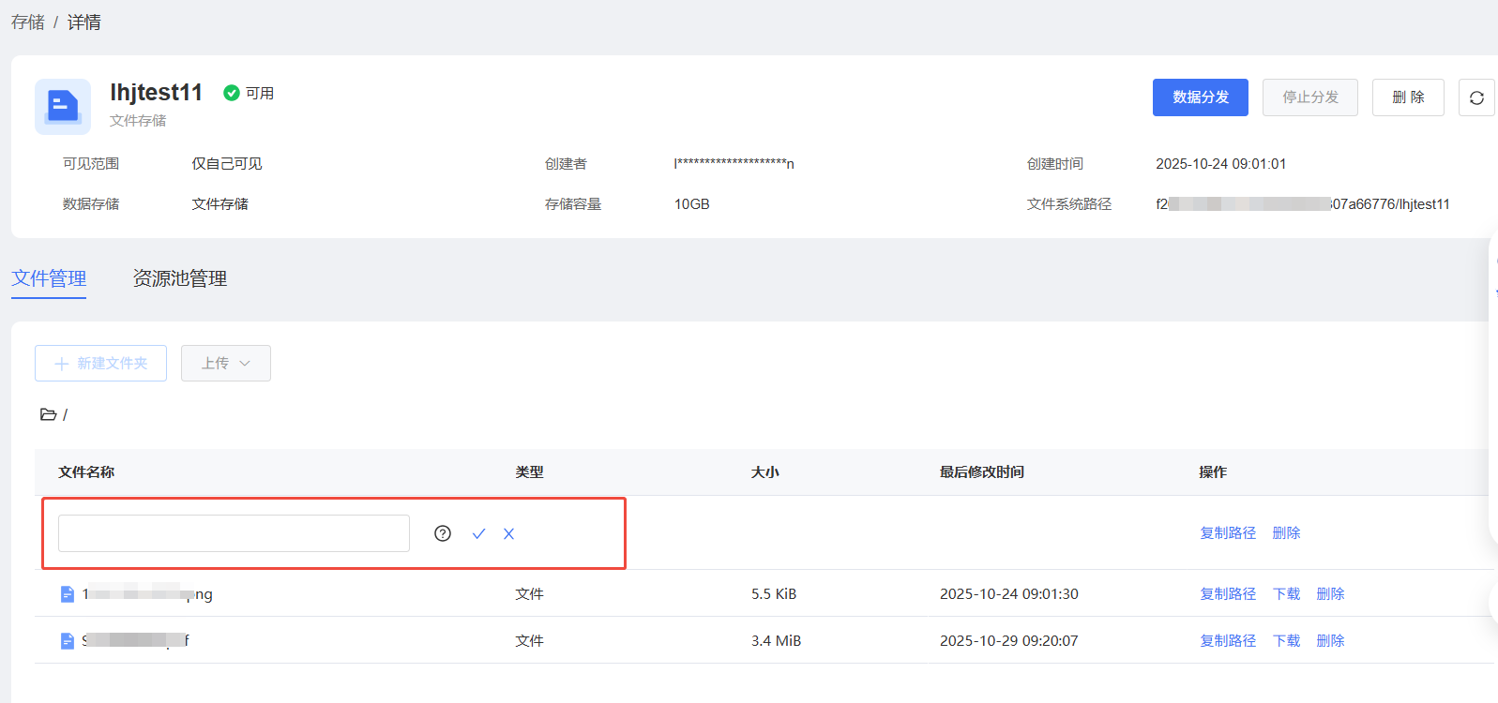The height and width of the screenshot is (703, 1498).
Task: Click the refresh icon button
Action: point(1475,97)
